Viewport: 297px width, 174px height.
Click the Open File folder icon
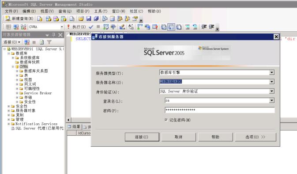81,19
